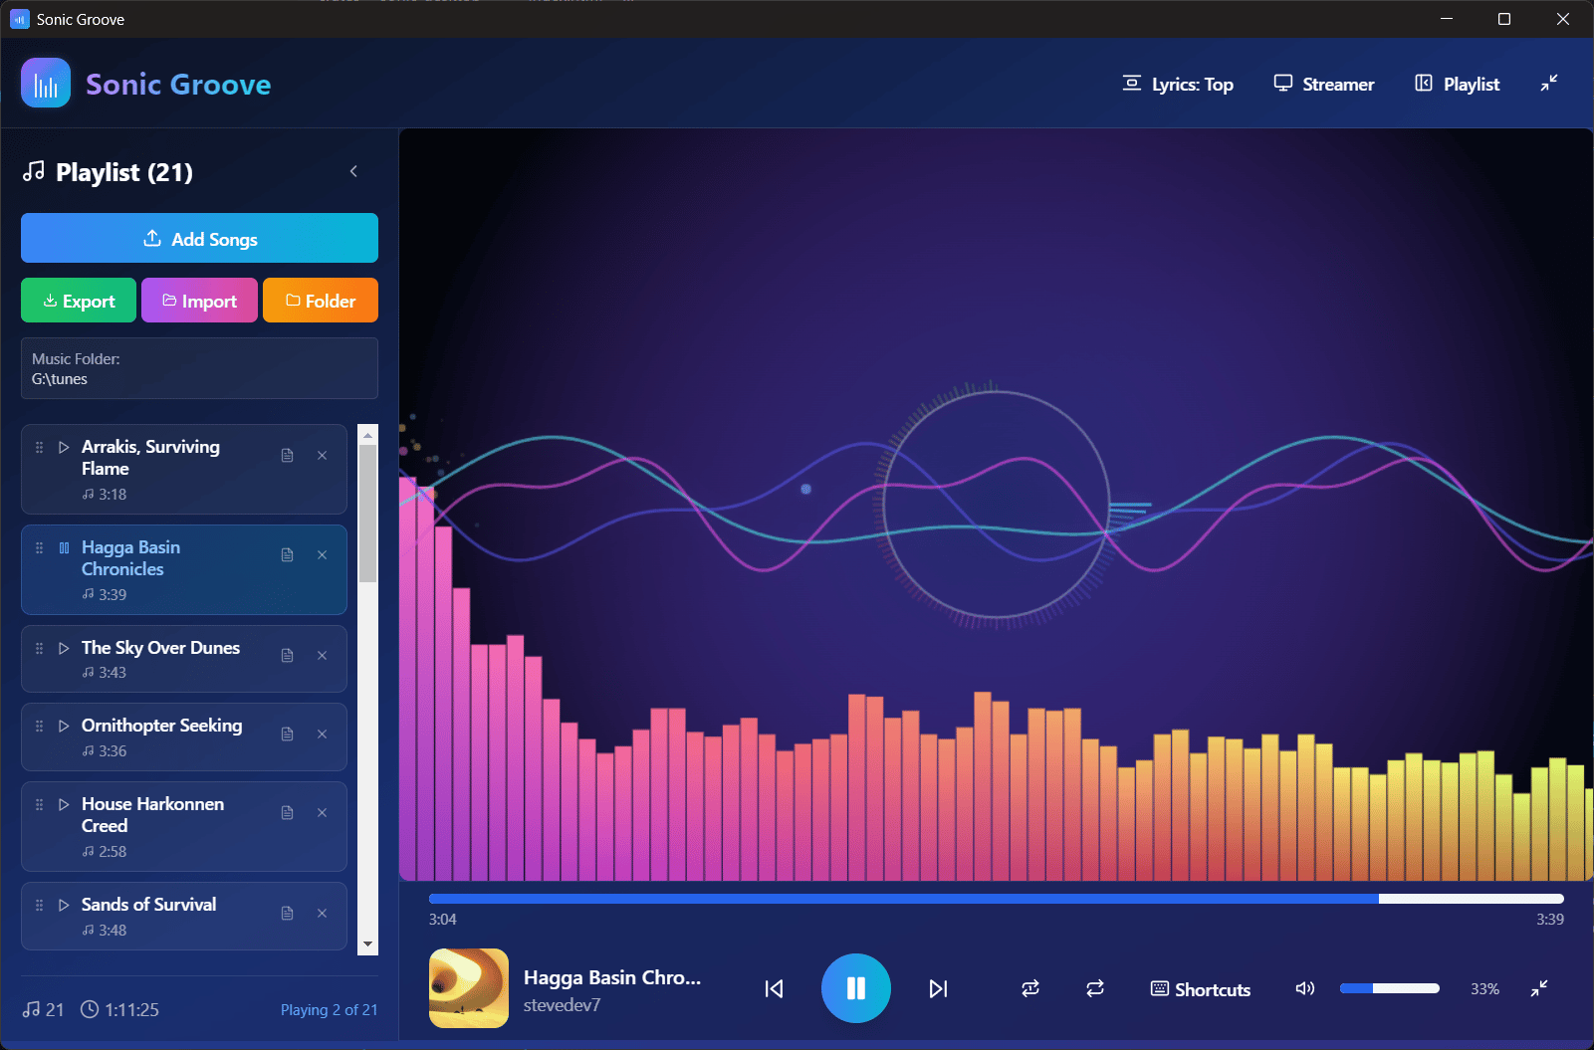
Task: Click drag handle of Hagga Basin Chronicles
Action: click(40, 547)
